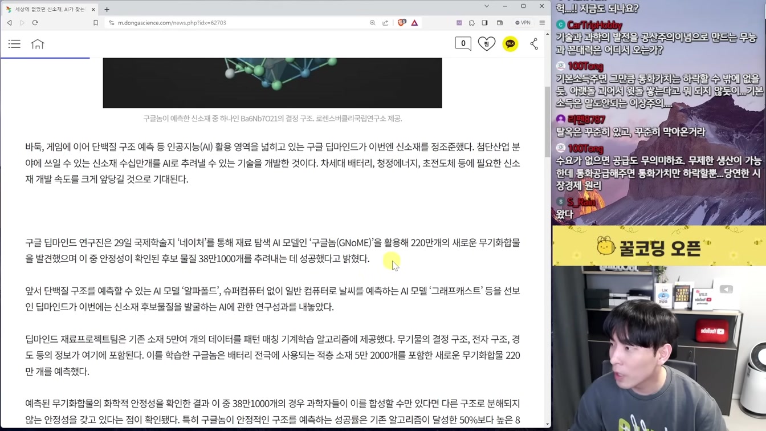Open Brave Shields lion icon
This screenshot has width=766, height=431.
click(402, 23)
